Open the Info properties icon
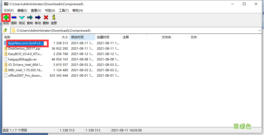 click(x=54, y=17)
